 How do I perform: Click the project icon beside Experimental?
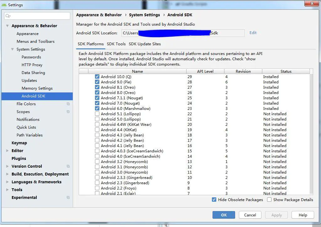click(68, 197)
